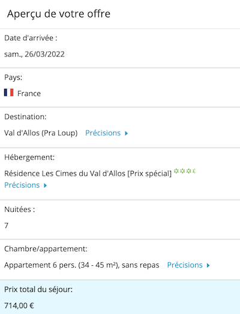240x314 pixels.
Task: Click the French flag icon
Action: pos(9,93)
